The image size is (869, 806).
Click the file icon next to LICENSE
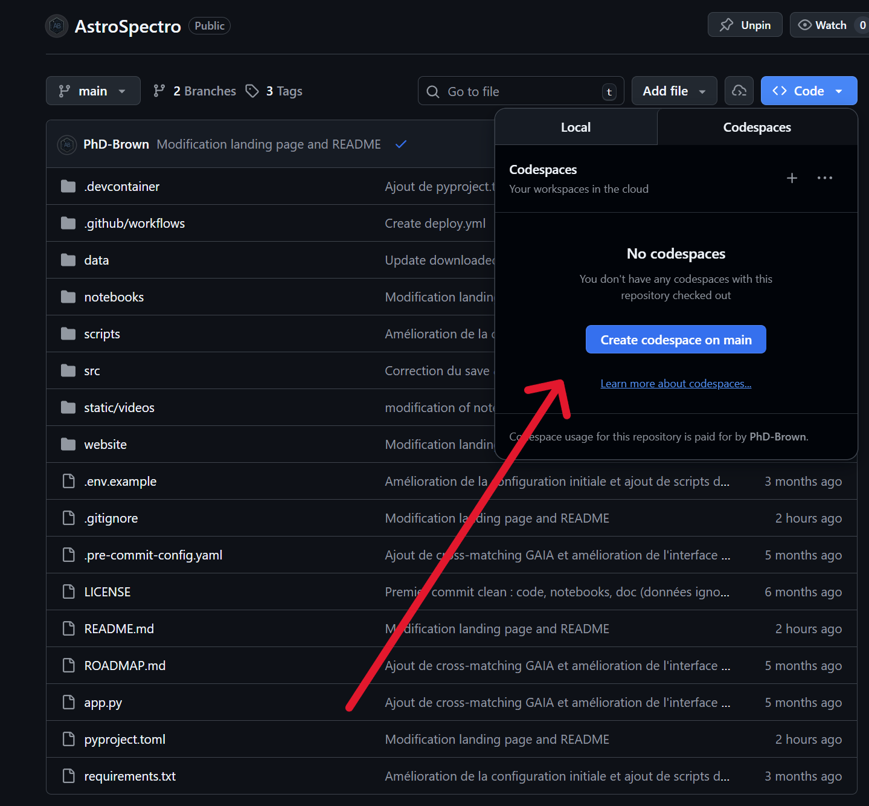point(68,592)
